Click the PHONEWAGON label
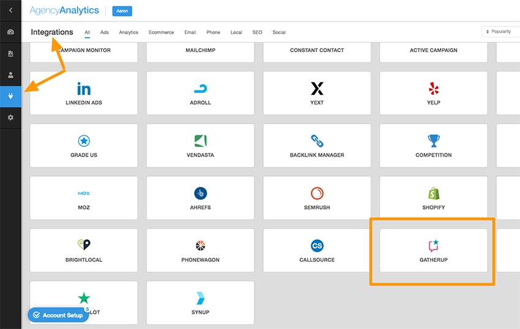520x329 pixels. tap(200, 260)
